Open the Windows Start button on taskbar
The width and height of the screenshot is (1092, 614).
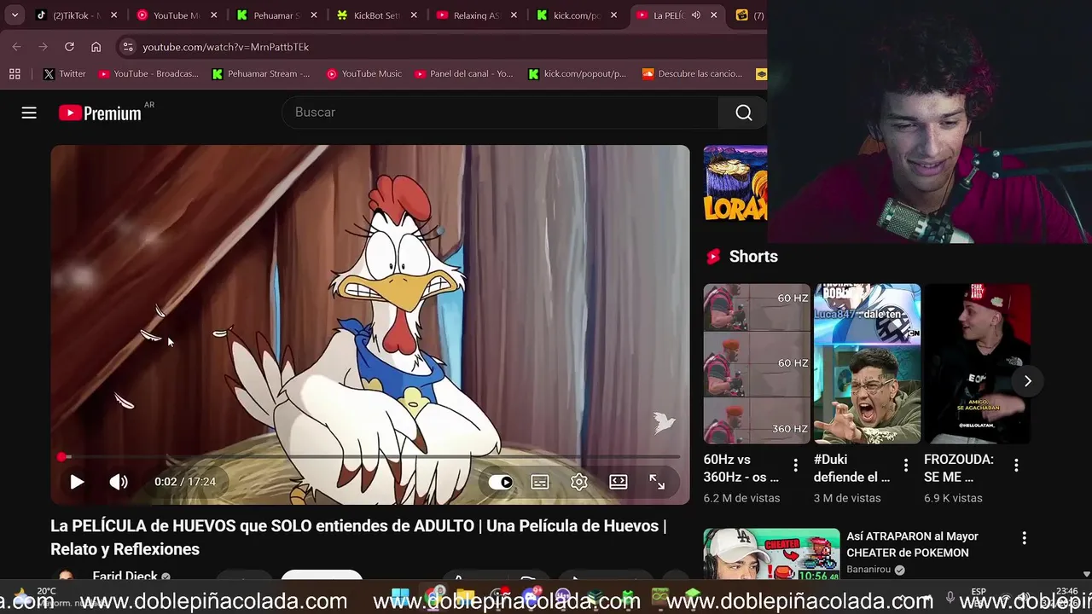[399, 596]
